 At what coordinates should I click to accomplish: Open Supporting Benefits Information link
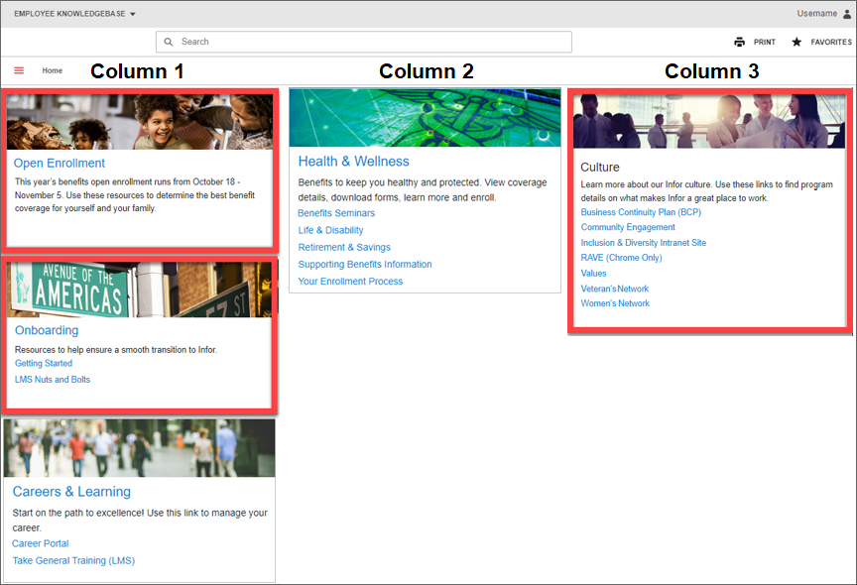coord(365,265)
